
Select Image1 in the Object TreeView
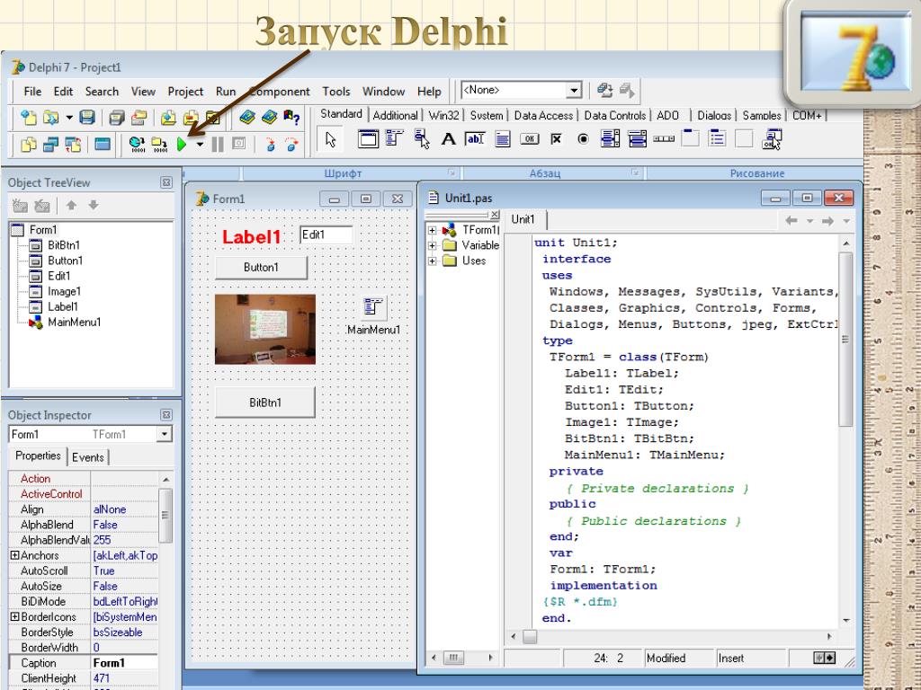click(x=64, y=291)
